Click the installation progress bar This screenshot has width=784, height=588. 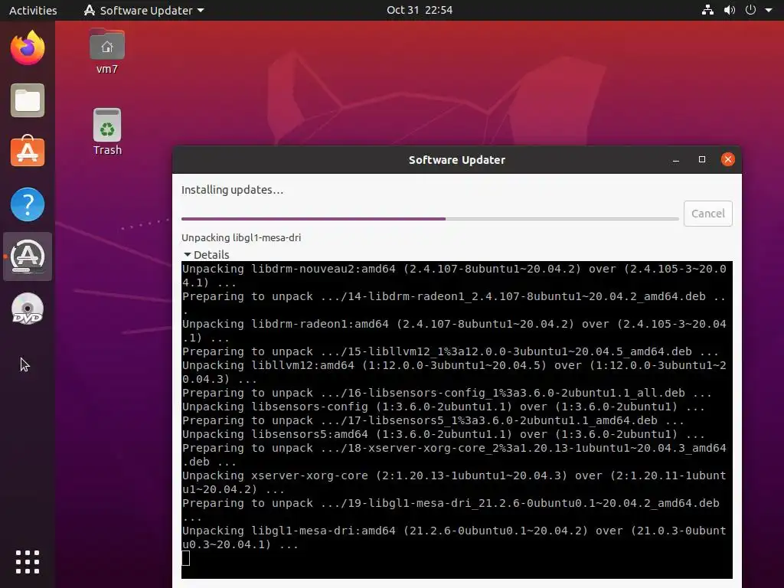(430, 218)
